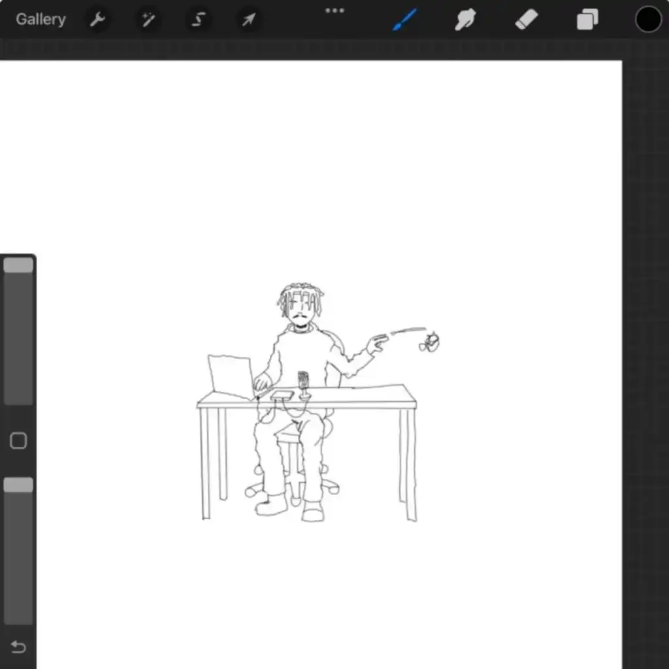Click the character's head on canvas
Screen dimensions: 669x669
click(301, 304)
